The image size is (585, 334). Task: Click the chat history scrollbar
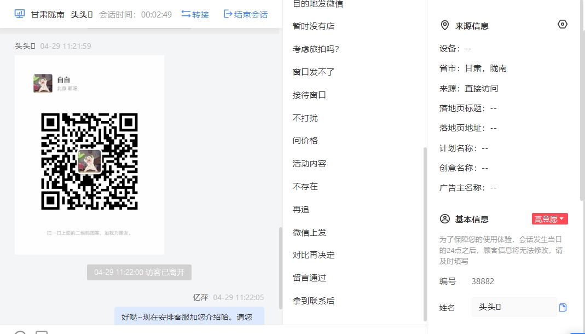tap(281, 268)
